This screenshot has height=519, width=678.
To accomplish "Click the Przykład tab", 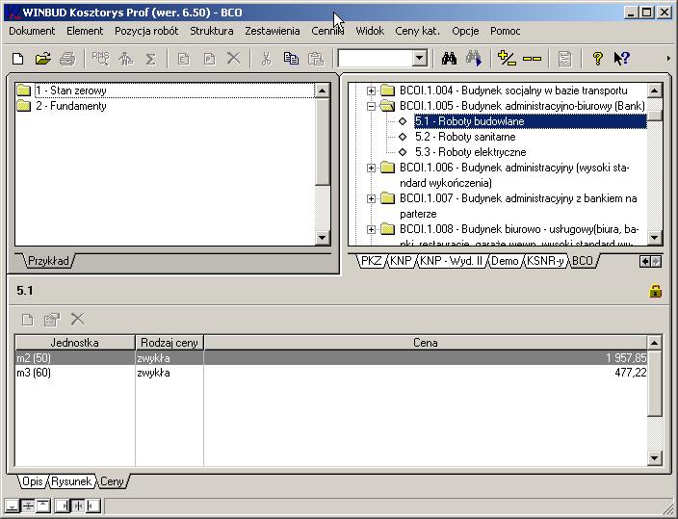I will click(48, 261).
